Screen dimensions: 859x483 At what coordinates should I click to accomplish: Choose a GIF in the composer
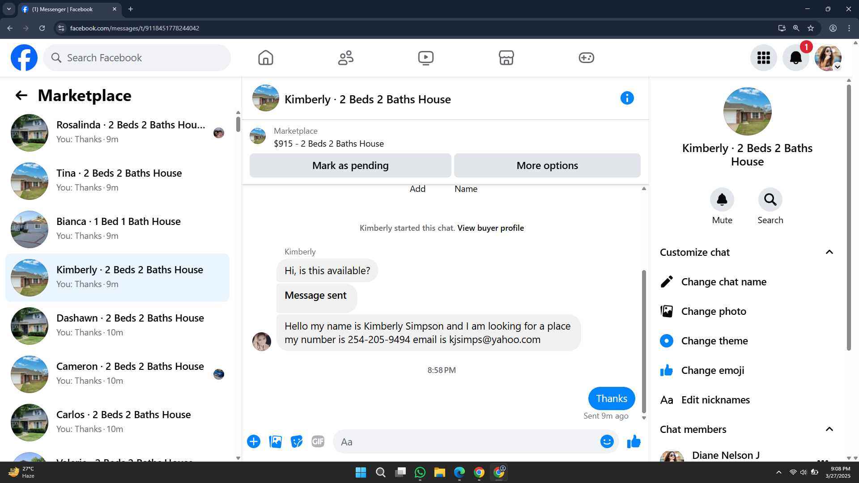tap(318, 441)
